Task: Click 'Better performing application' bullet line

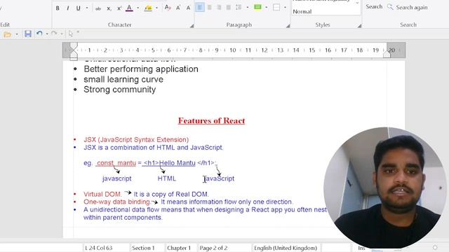Action: point(141,69)
